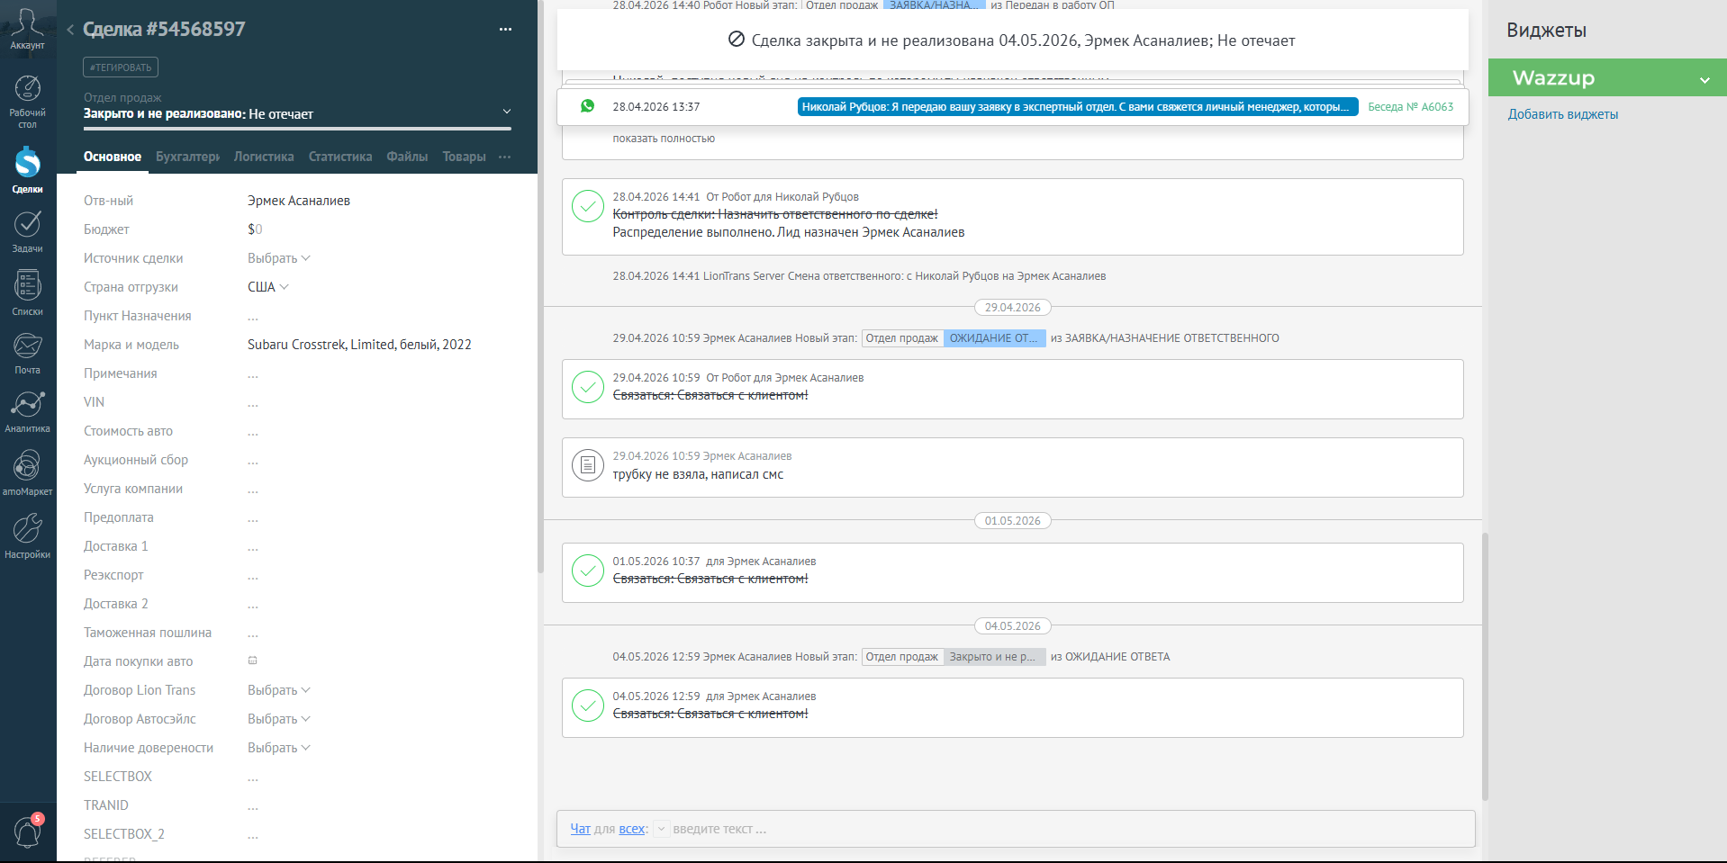The width and height of the screenshot is (1727, 863).
Task: Go to Рабочий стол dashboard
Action: pos(27,102)
